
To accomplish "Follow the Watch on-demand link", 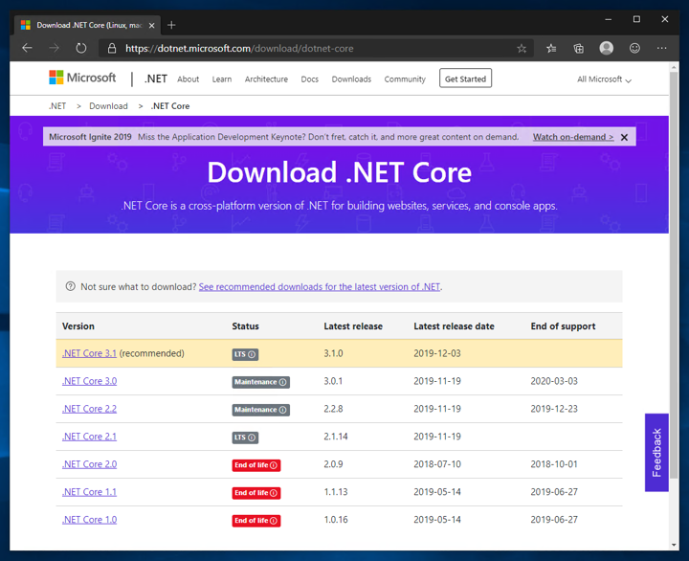I will coord(573,137).
